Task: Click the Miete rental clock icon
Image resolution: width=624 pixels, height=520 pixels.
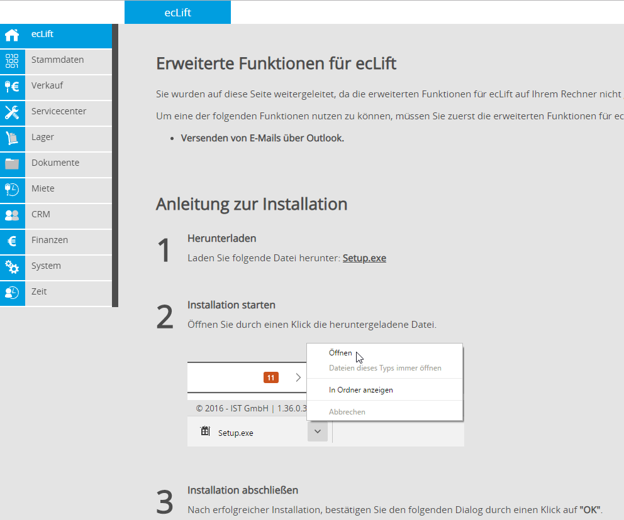Action: [x=12, y=190]
